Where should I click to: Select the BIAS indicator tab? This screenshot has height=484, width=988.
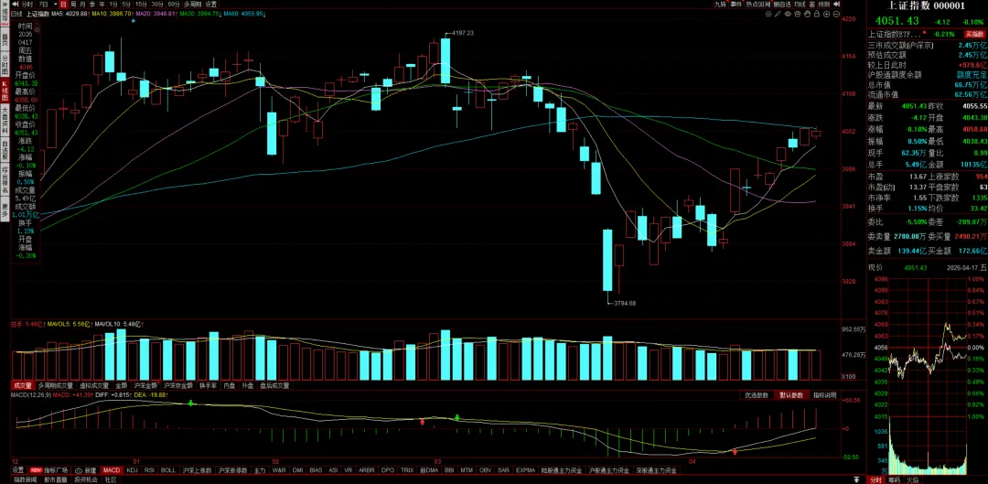tap(316, 470)
